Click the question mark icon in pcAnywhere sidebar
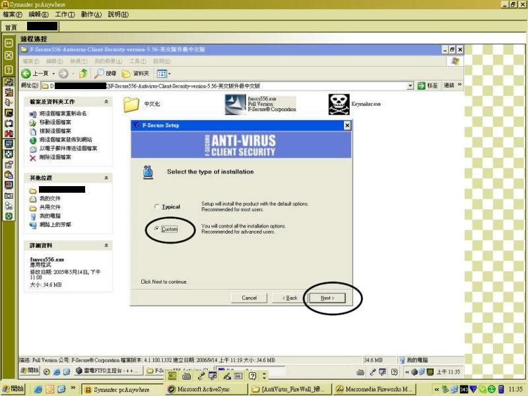The height and width of the screenshot is (396, 528). coord(9,70)
